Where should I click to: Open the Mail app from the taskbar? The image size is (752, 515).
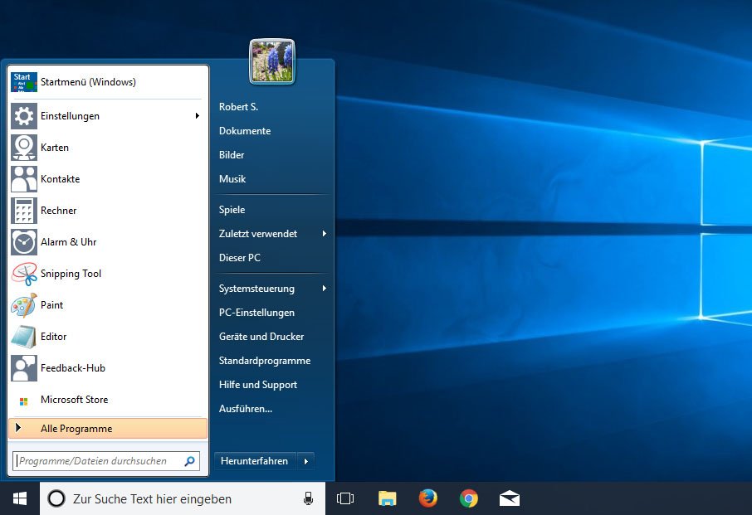pos(510,498)
